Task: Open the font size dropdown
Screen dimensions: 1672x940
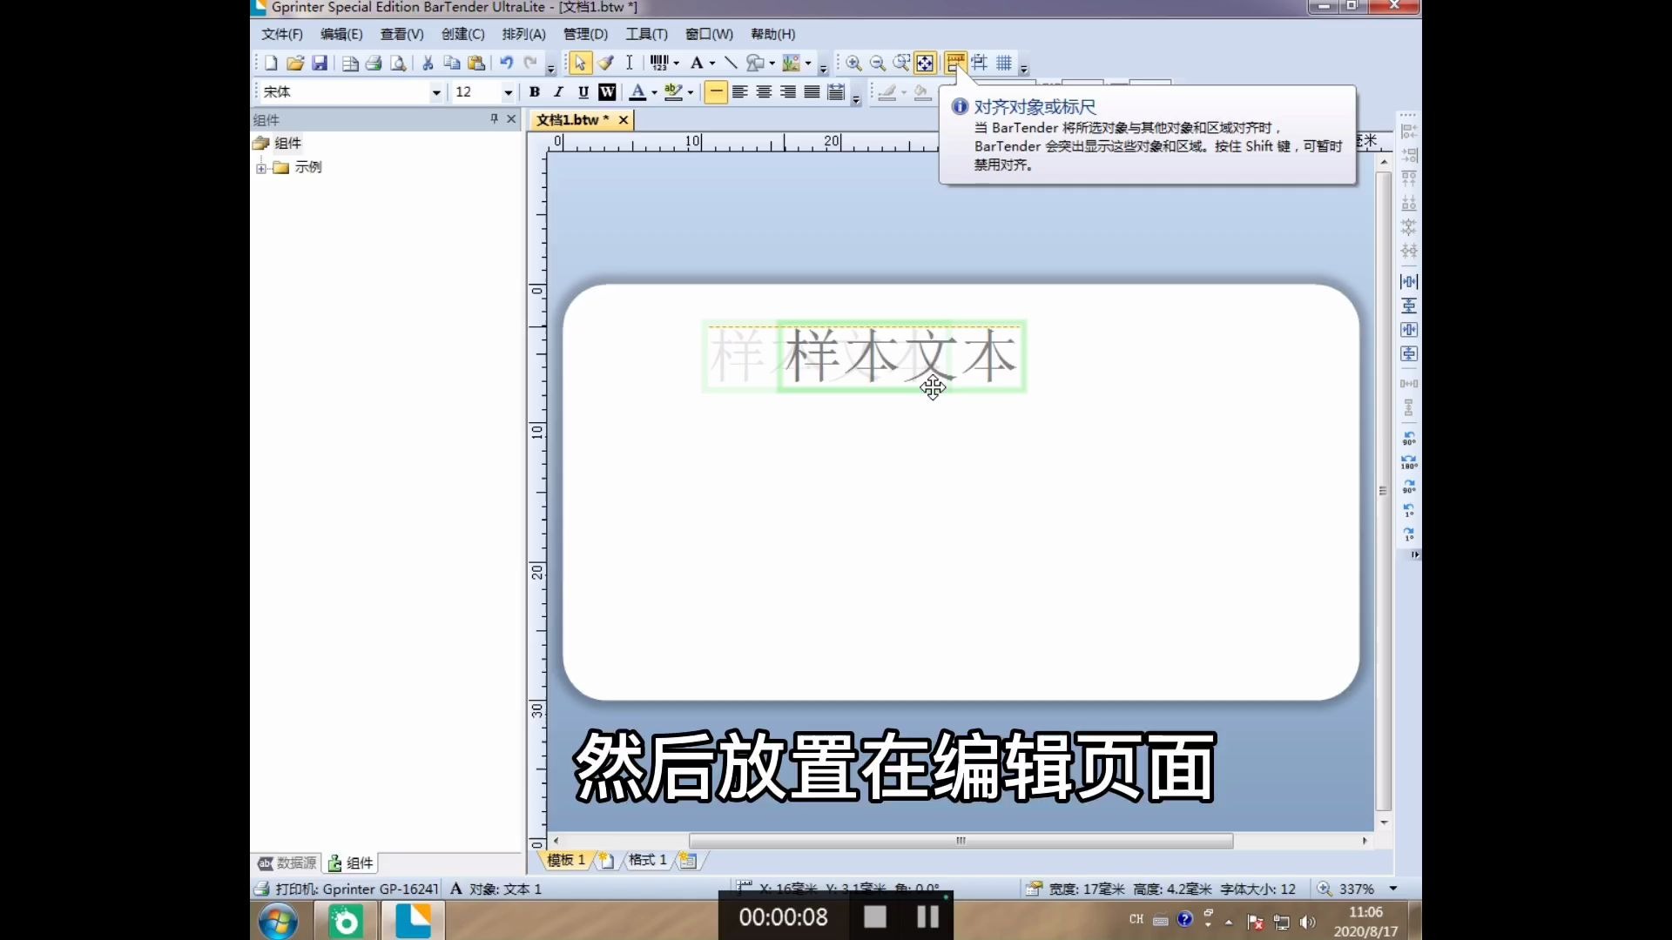Action: pyautogui.click(x=509, y=92)
